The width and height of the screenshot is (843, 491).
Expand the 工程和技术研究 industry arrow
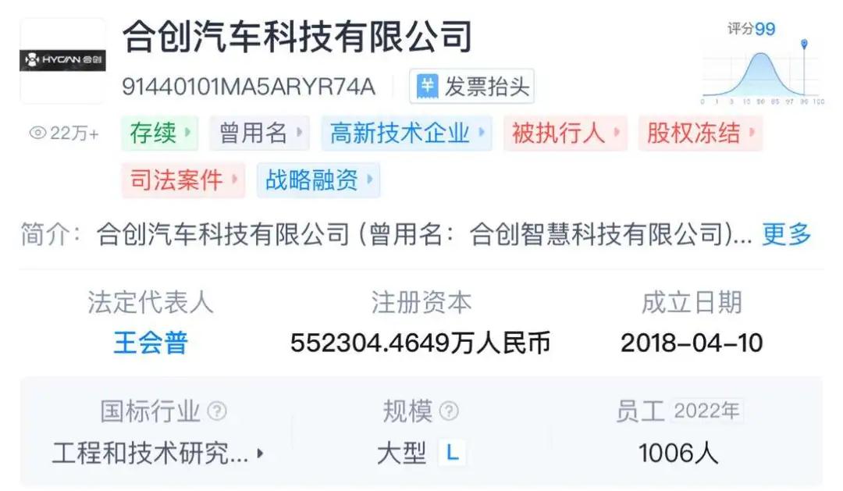[260, 454]
